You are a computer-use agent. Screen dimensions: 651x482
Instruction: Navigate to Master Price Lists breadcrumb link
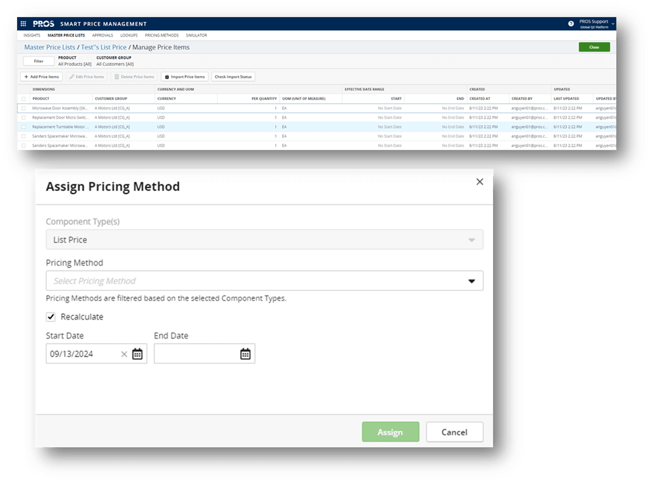click(x=49, y=46)
